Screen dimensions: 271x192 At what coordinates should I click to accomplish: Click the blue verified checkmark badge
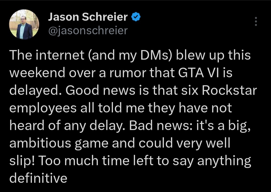click(136, 17)
